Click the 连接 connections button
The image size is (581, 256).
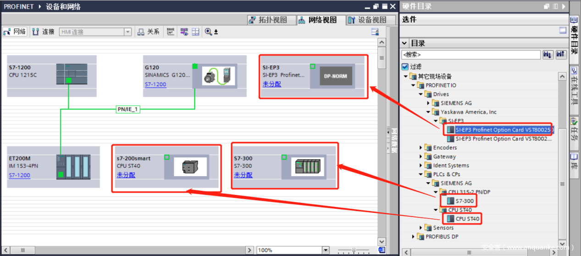pyautogui.click(x=44, y=32)
